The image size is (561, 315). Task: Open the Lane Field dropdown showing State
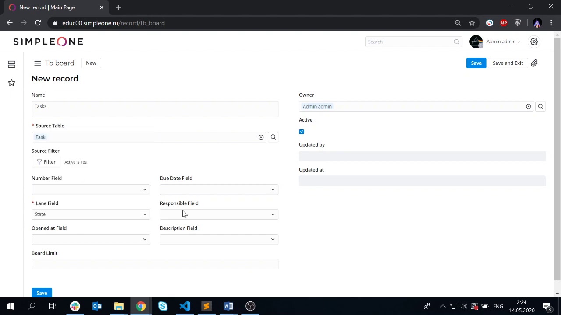click(91, 214)
